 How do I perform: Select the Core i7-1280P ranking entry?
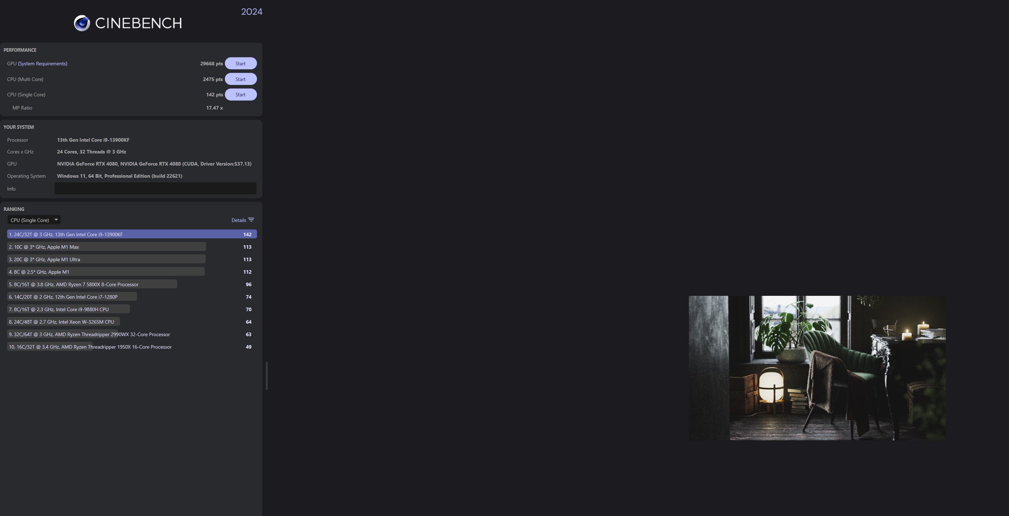72,297
